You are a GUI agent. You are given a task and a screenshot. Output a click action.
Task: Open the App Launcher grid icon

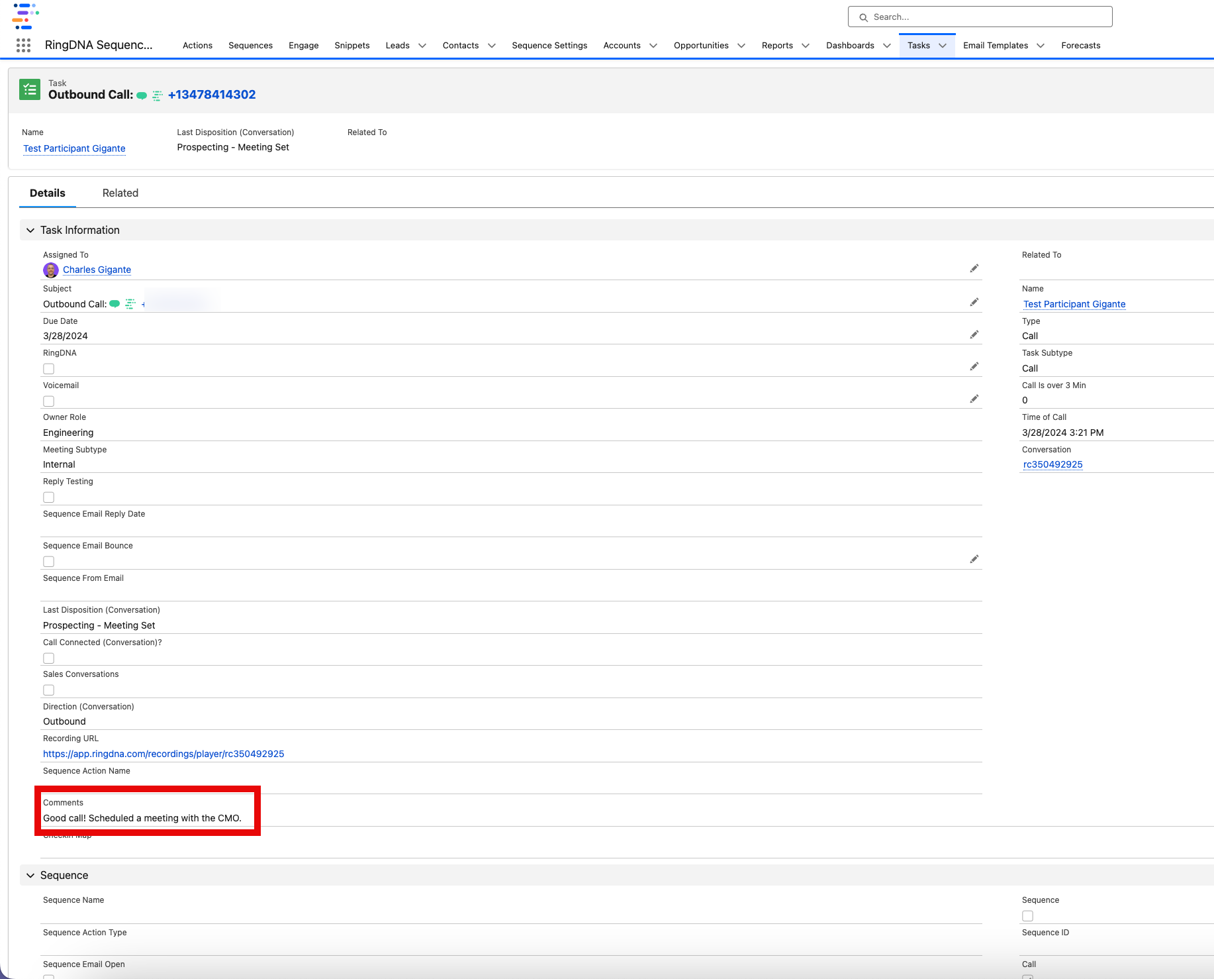pos(23,45)
